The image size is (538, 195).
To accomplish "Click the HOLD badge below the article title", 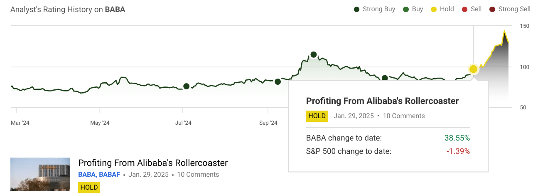I will click(89, 188).
